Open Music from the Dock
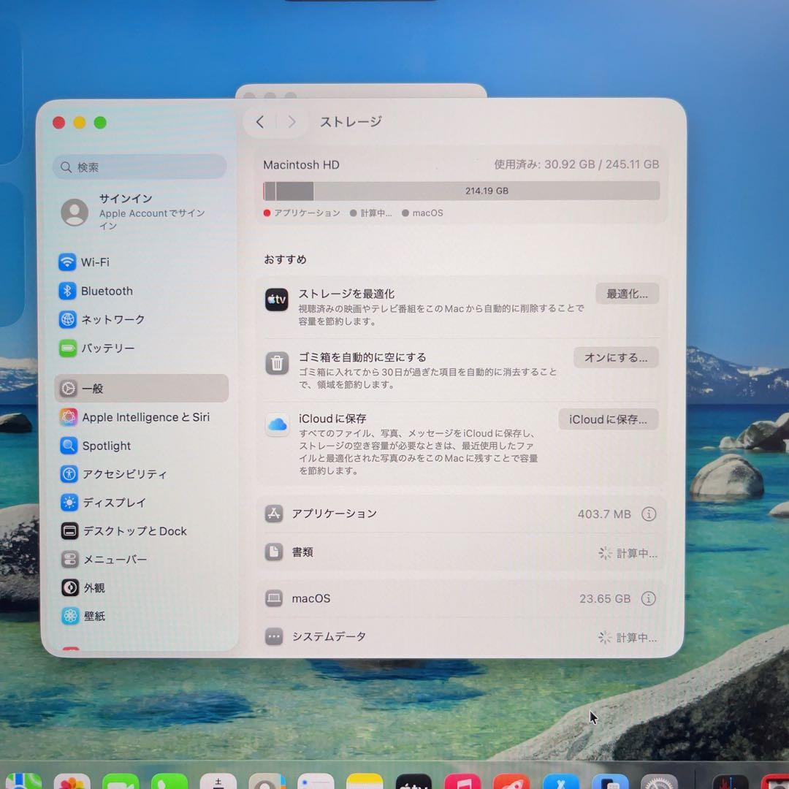The height and width of the screenshot is (789, 789). pos(462,782)
